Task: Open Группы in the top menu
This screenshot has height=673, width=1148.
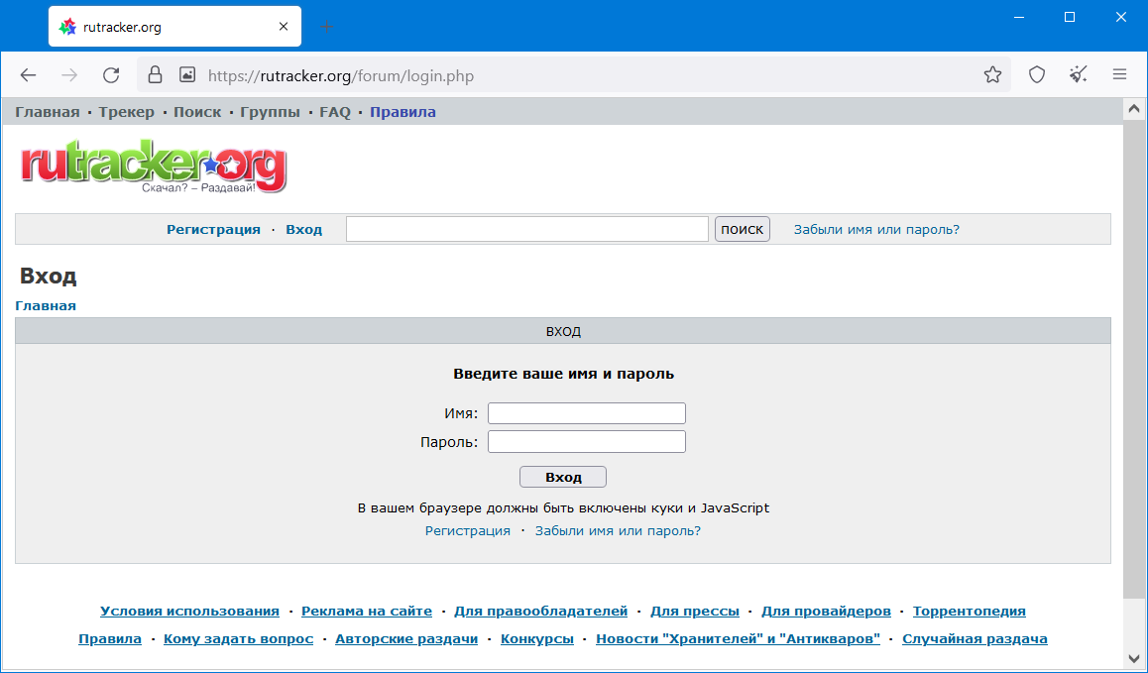Action: tap(271, 112)
